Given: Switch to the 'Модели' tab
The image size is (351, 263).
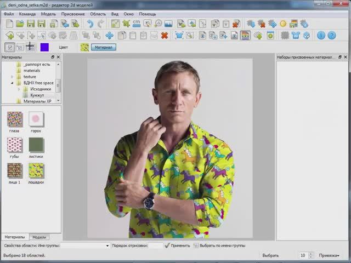Looking at the screenshot, I should tap(39, 237).
